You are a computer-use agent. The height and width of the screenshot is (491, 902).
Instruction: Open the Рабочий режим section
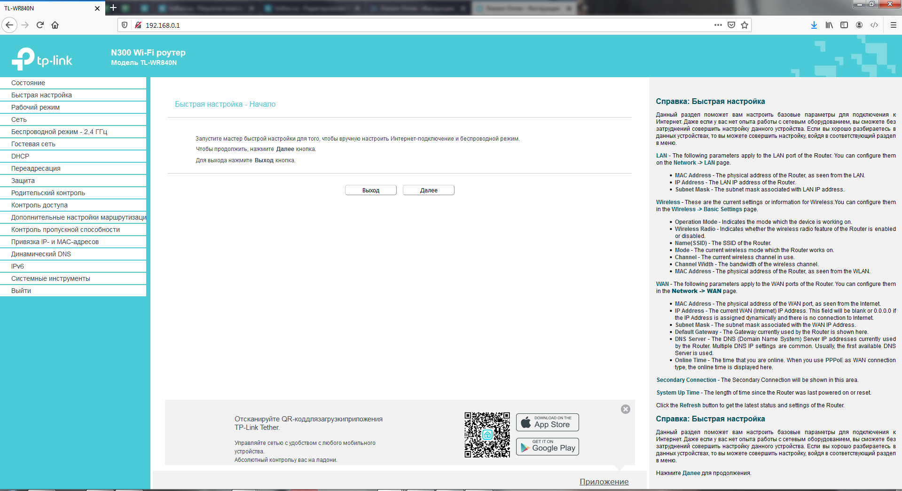pos(73,107)
